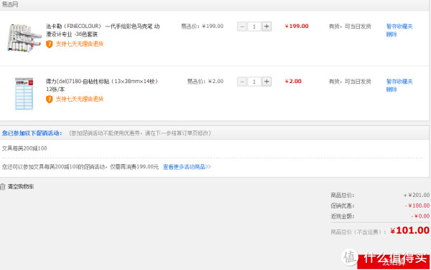Click the quantity field for the FINECOLOUR markers
Screen dimensions: 431x270
254,26
